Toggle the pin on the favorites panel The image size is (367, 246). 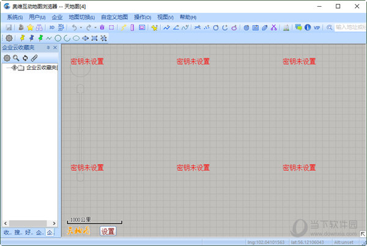coord(48,48)
